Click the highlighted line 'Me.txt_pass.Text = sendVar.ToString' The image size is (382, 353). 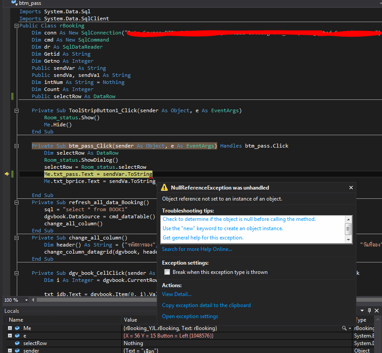[x=98, y=174]
